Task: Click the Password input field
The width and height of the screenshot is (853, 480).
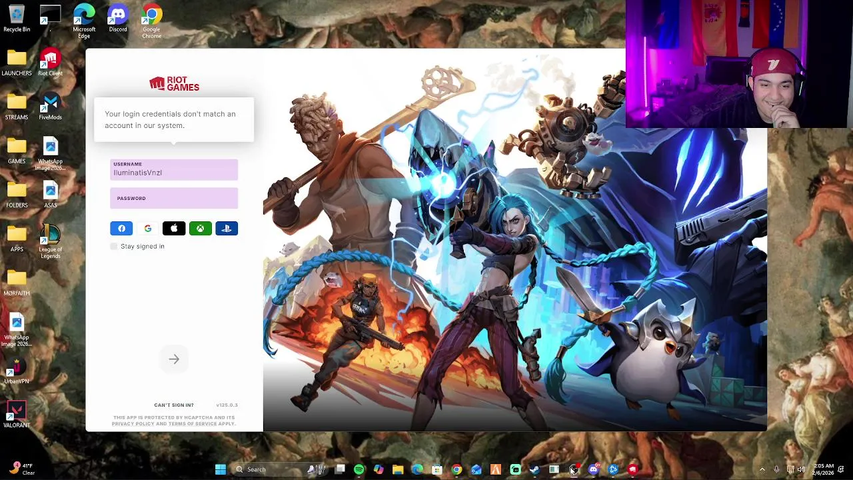Action: (x=174, y=198)
